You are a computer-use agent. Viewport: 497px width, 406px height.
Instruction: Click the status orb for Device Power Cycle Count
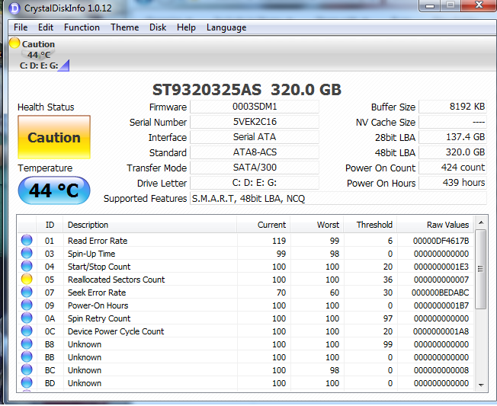[27, 331]
